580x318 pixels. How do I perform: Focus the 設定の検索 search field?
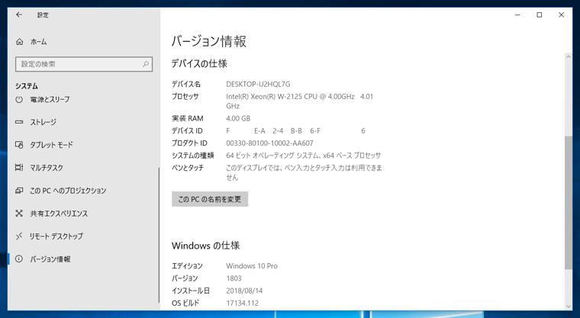click(84, 64)
